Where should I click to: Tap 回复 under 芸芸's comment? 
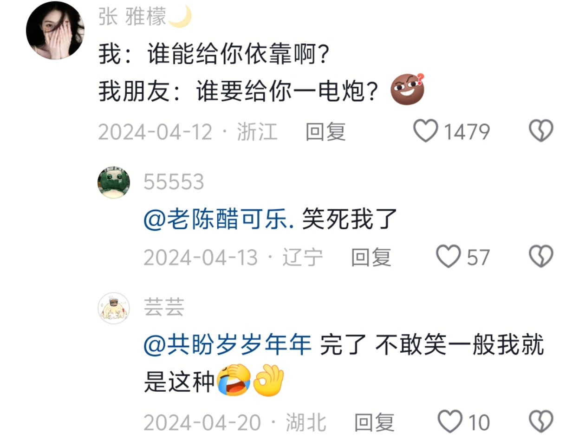click(x=374, y=422)
